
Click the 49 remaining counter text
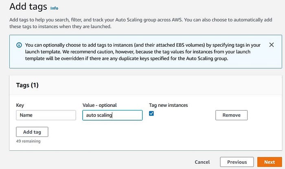(x=28, y=141)
